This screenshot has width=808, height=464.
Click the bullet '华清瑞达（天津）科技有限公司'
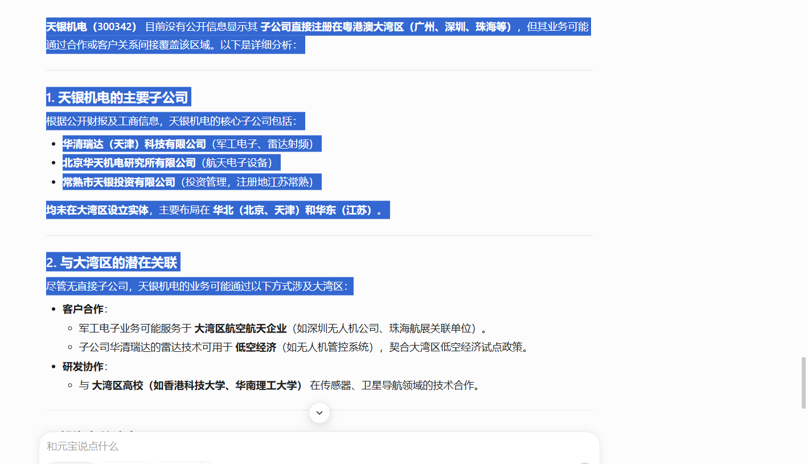(134, 144)
